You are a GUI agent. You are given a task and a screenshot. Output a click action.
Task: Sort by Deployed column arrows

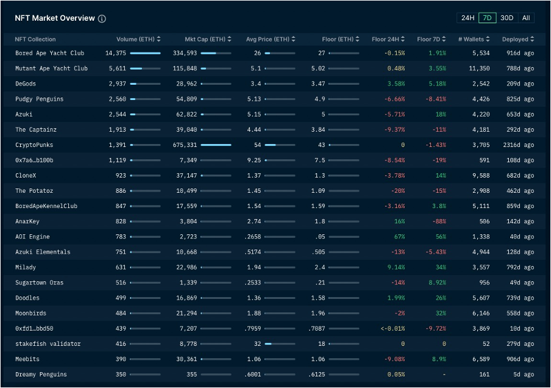(x=532, y=40)
